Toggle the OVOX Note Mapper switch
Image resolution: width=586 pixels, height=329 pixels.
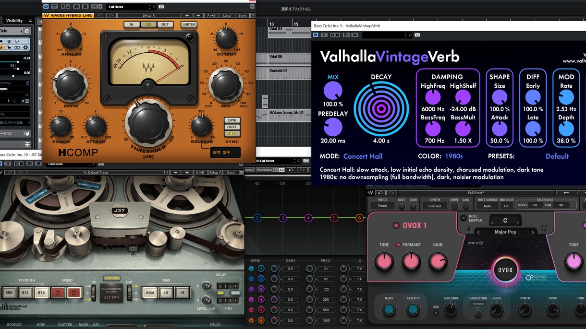tap(463, 217)
